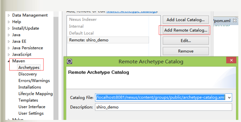Expand the Install/Update node

(x=9, y=29)
